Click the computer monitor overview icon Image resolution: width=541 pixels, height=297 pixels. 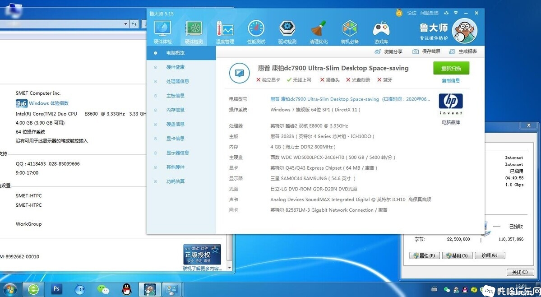pos(239,73)
